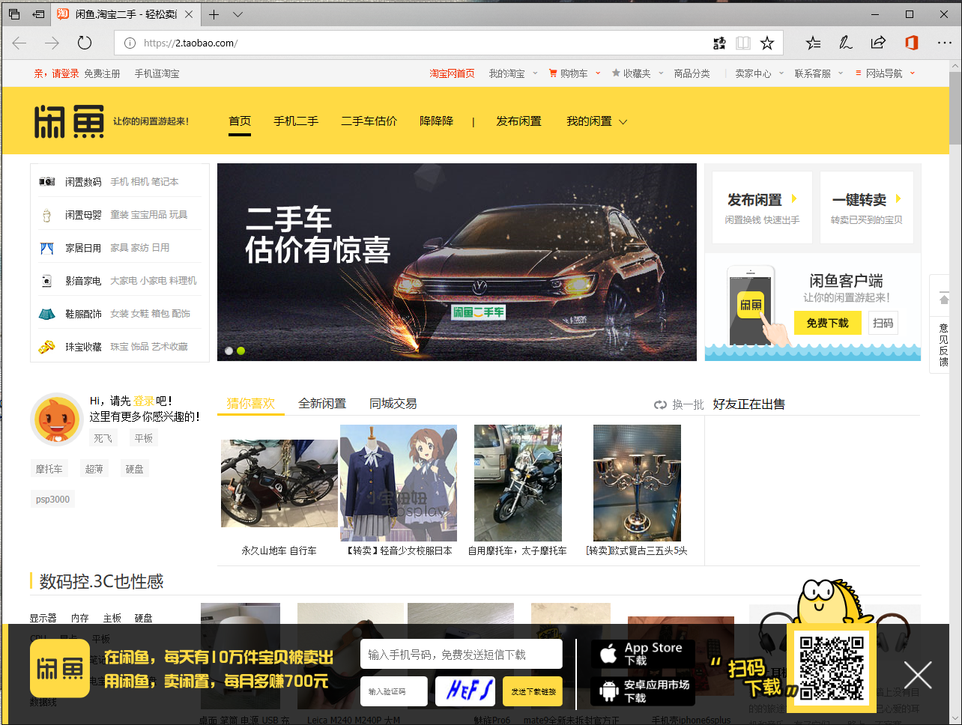Screen dimensions: 962x725
Task: Open a new tab with plus icon
Action: (x=214, y=14)
